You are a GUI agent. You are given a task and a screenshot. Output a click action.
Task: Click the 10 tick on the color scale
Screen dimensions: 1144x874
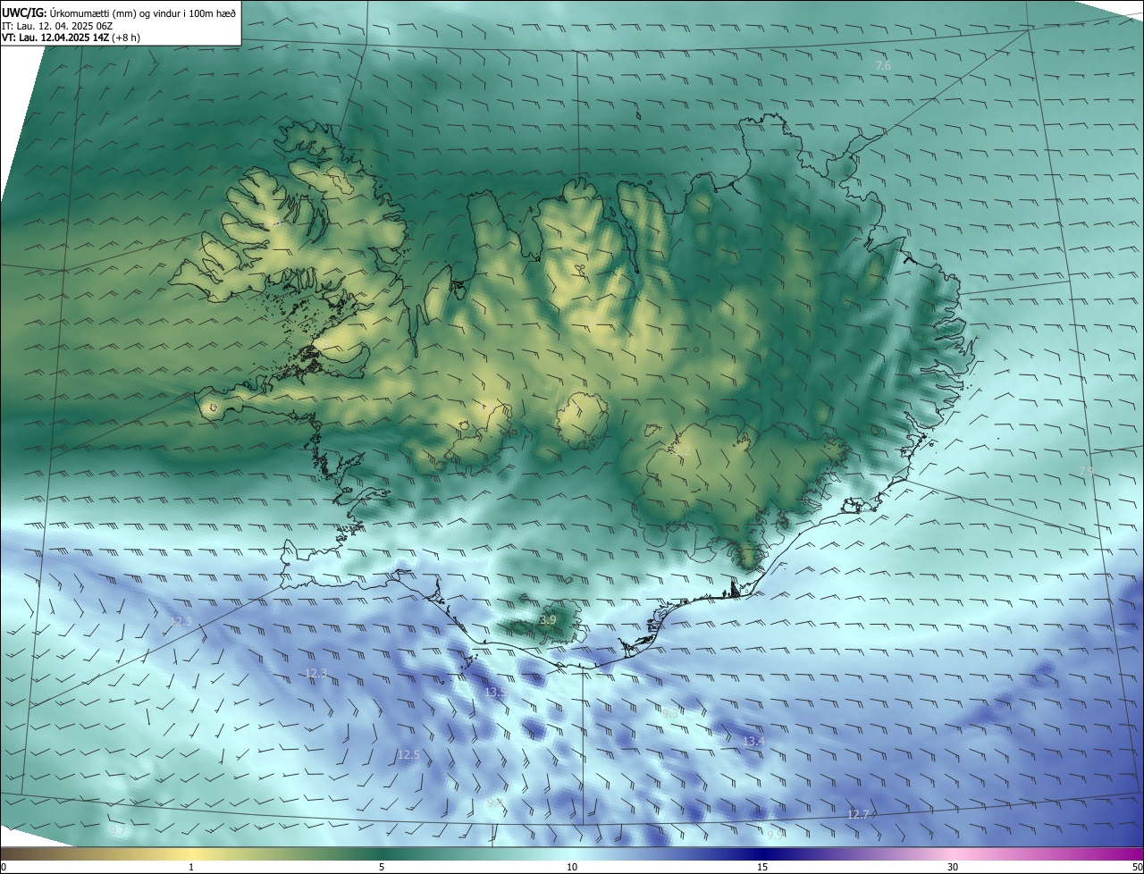point(572,867)
